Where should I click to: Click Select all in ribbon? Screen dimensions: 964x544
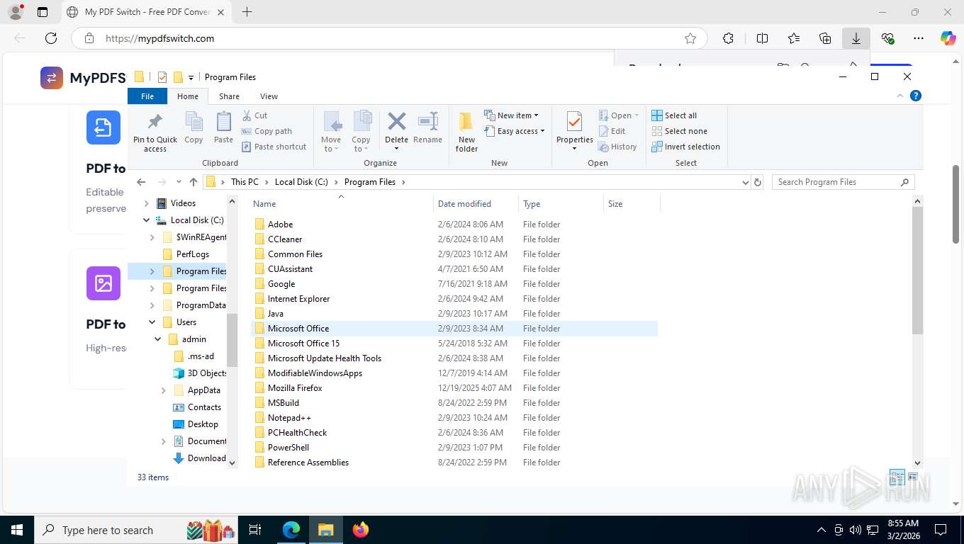674,115
